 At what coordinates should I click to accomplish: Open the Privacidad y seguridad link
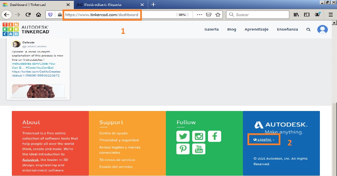pyautogui.click(x=119, y=140)
